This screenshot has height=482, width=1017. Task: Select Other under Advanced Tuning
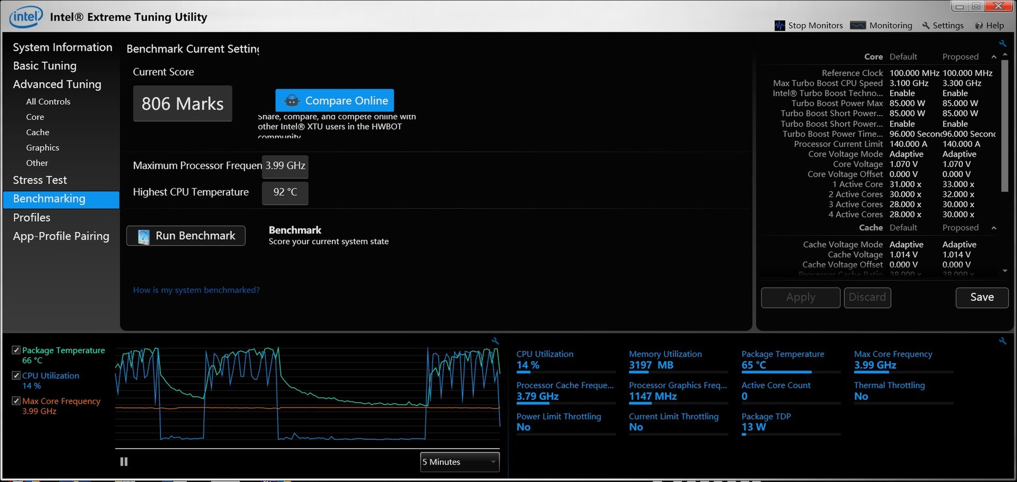(37, 163)
